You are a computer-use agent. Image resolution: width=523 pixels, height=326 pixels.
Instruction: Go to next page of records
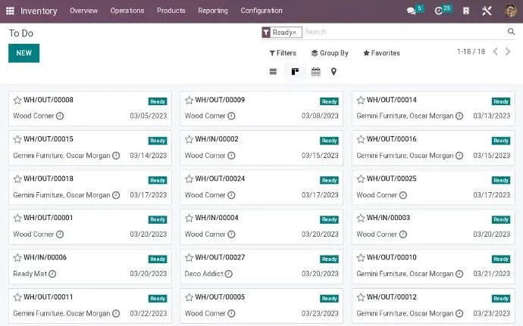click(x=509, y=51)
